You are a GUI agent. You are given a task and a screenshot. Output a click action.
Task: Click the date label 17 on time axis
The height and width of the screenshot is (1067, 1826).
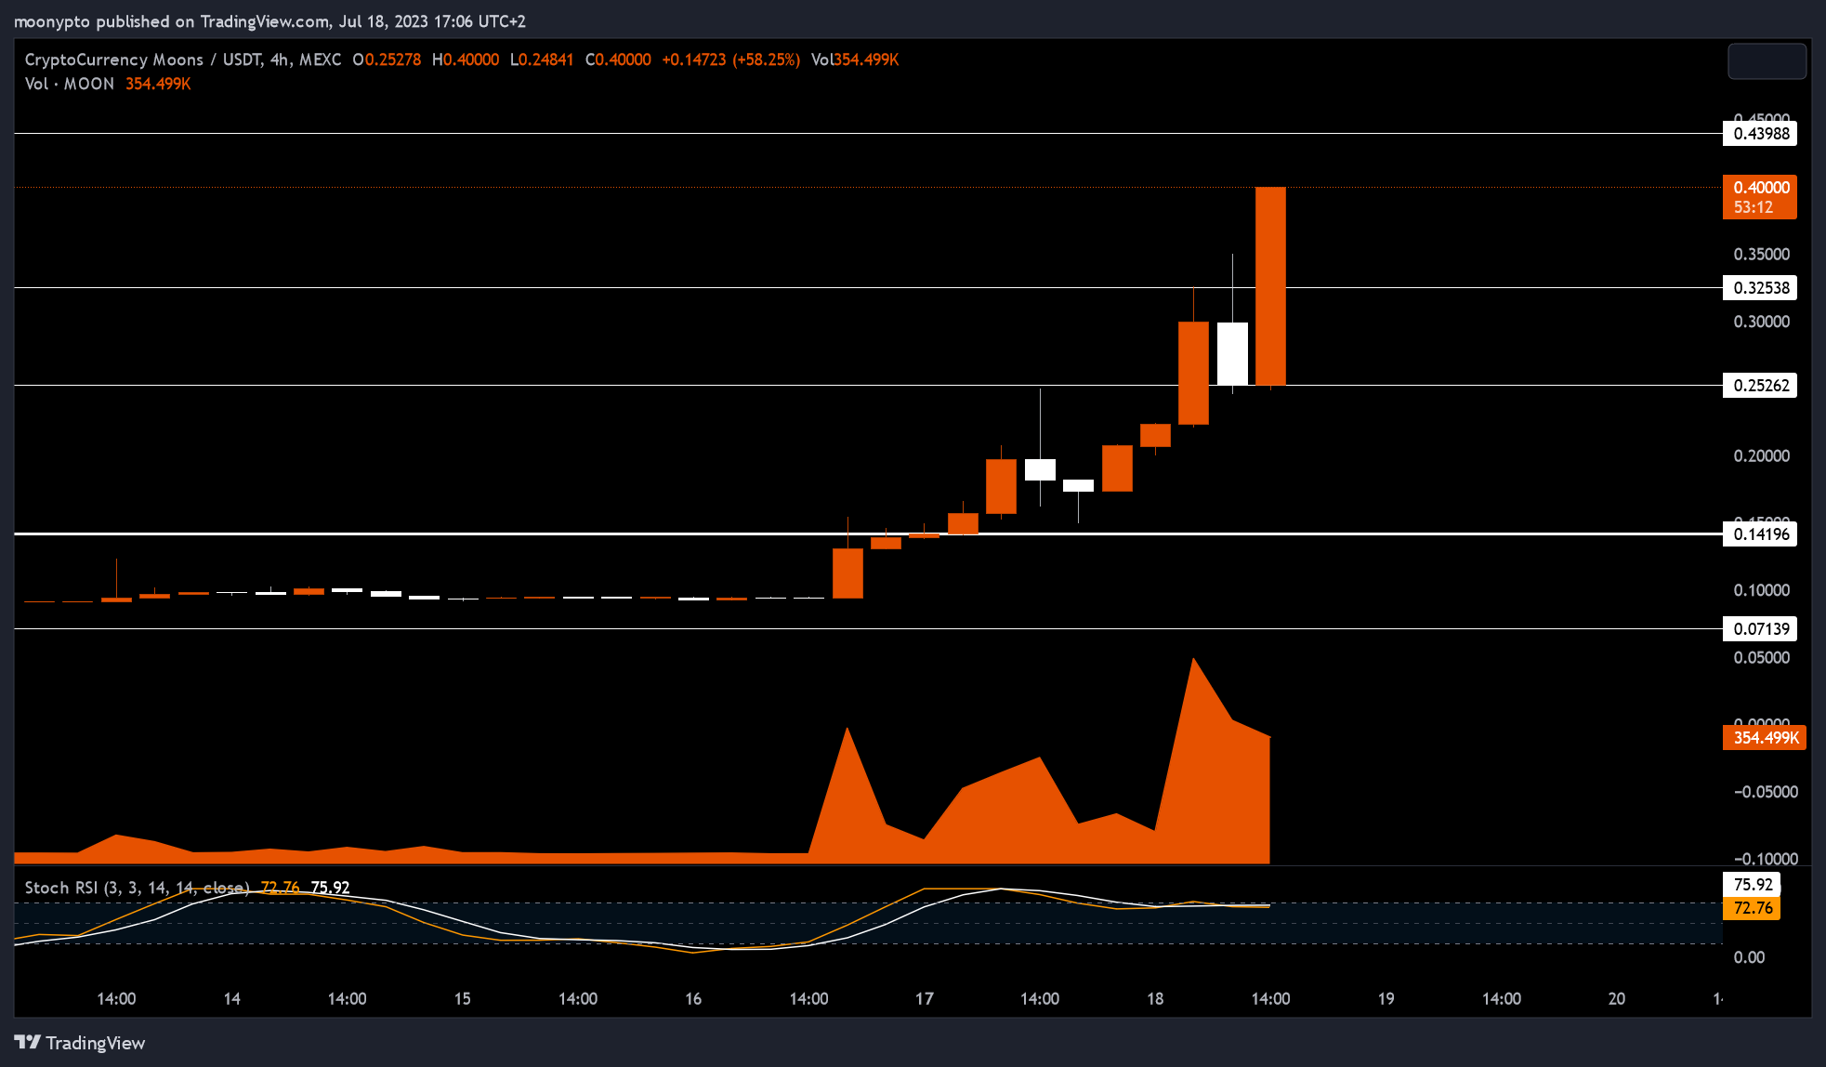pyautogui.click(x=924, y=999)
